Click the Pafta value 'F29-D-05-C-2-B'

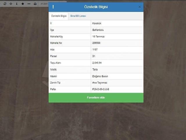(x=101, y=89)
